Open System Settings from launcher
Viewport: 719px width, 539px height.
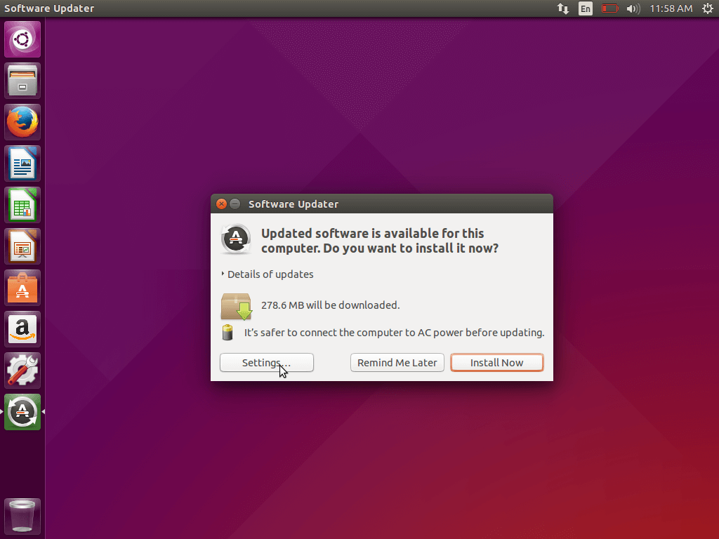point(22,371)
